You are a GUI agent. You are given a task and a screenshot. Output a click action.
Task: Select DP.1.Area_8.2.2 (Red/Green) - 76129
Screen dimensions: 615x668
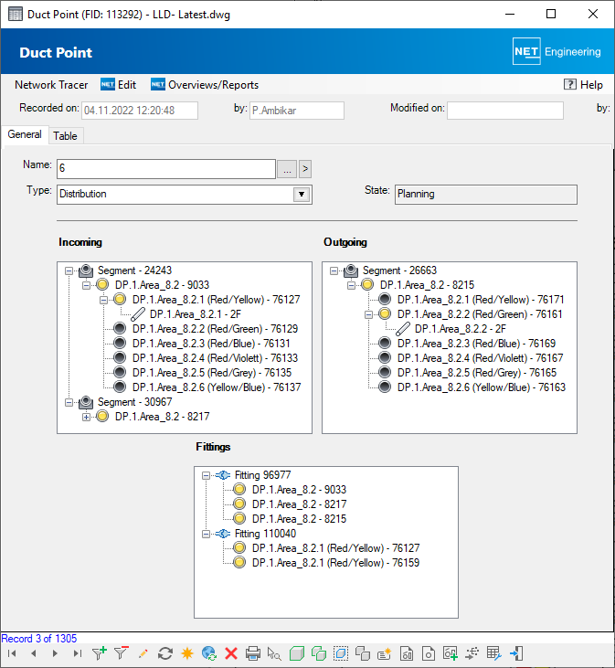click(x=215, y=329)
